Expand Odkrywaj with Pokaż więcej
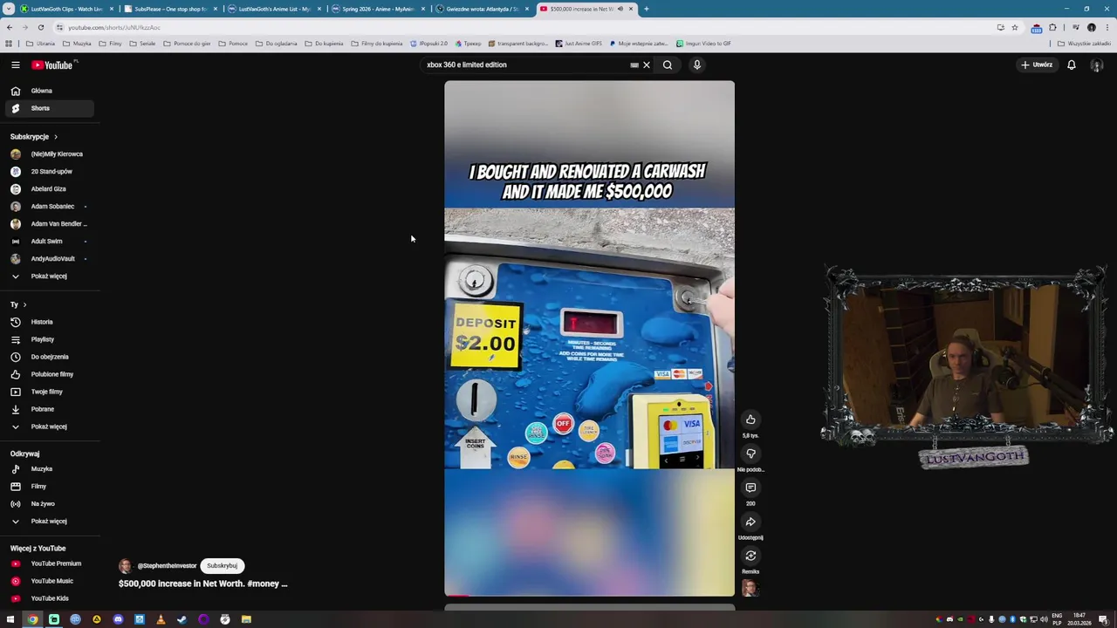The height and width of the screenshot is (628, 1117). click(51, 521)
